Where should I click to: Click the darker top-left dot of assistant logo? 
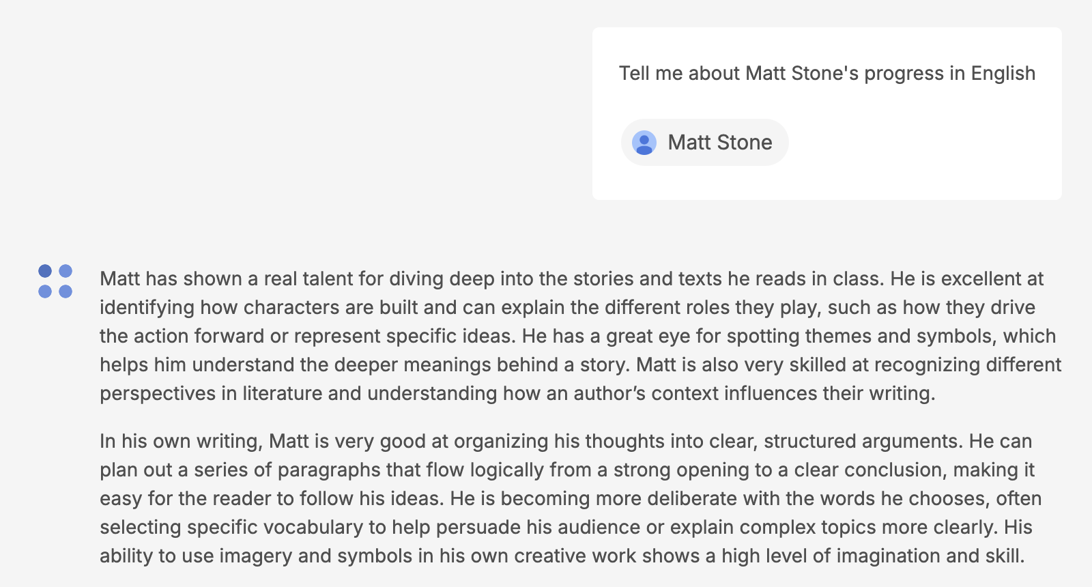pos(45,271)
